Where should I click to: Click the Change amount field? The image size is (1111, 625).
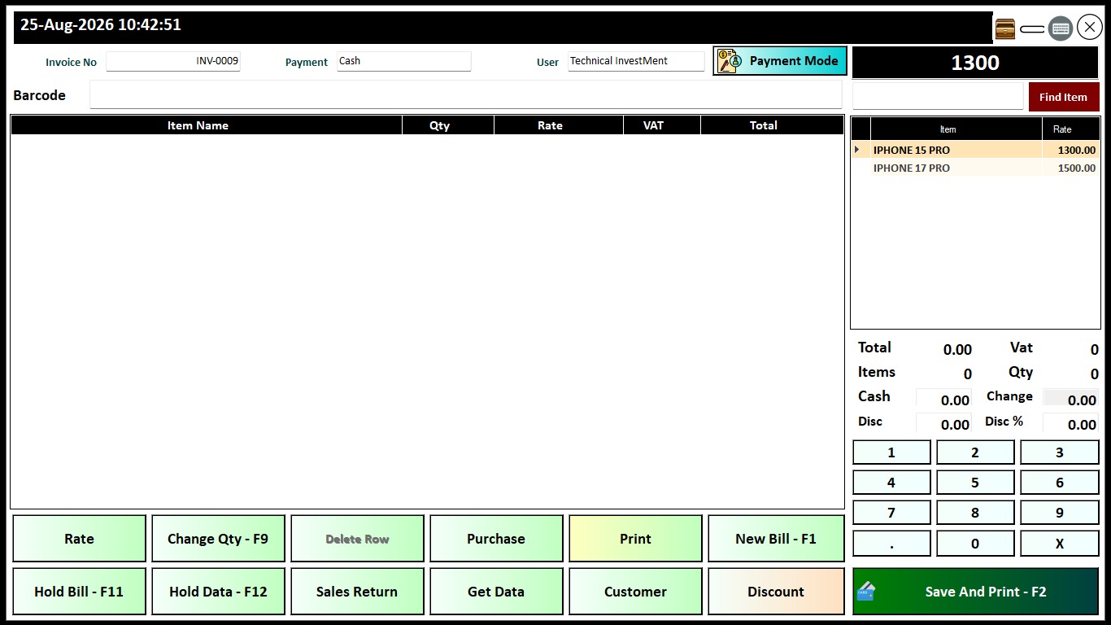click(1070, 400)
